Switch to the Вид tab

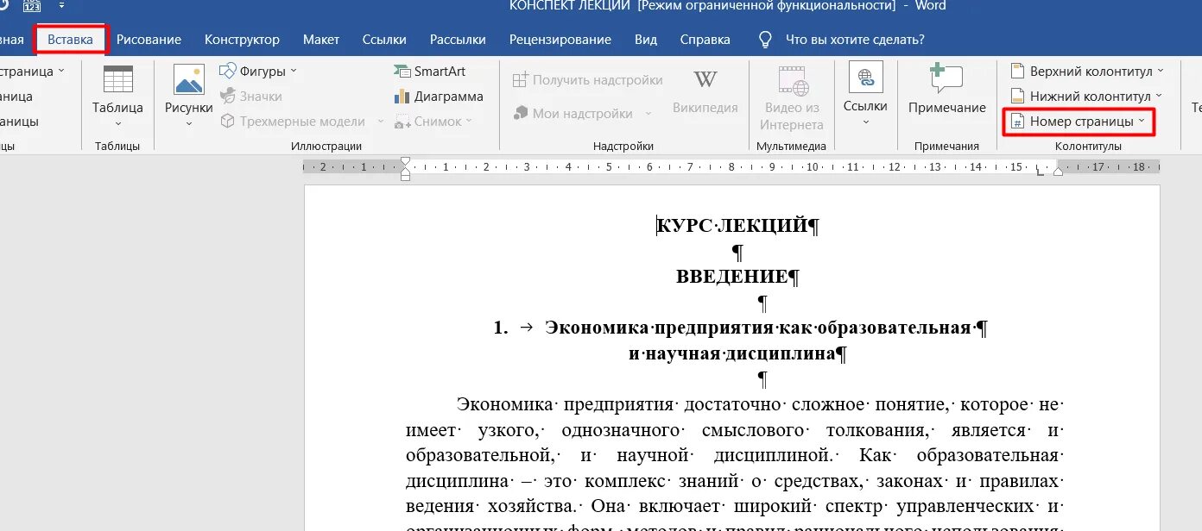pyautogui.click(x=646, y=40)
